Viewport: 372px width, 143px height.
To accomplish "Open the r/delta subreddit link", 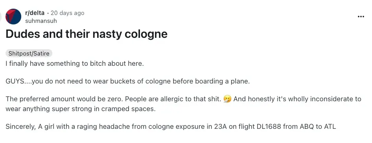I will 35,13.
